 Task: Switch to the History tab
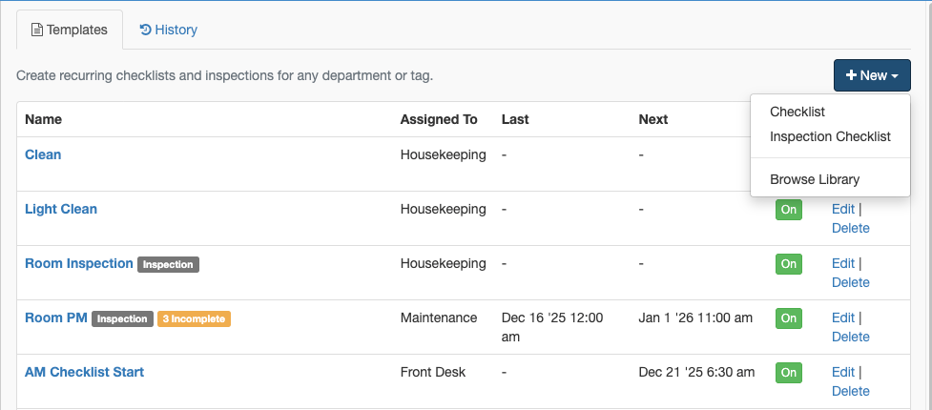pos(168,30)
